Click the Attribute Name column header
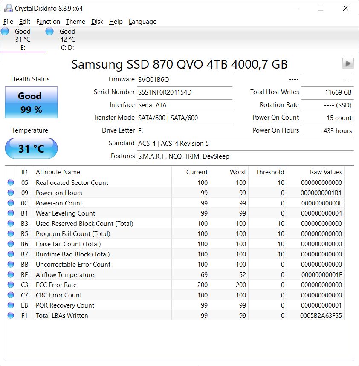The width and height of the screenshot is (359, 366). click(x=102, y=172)
